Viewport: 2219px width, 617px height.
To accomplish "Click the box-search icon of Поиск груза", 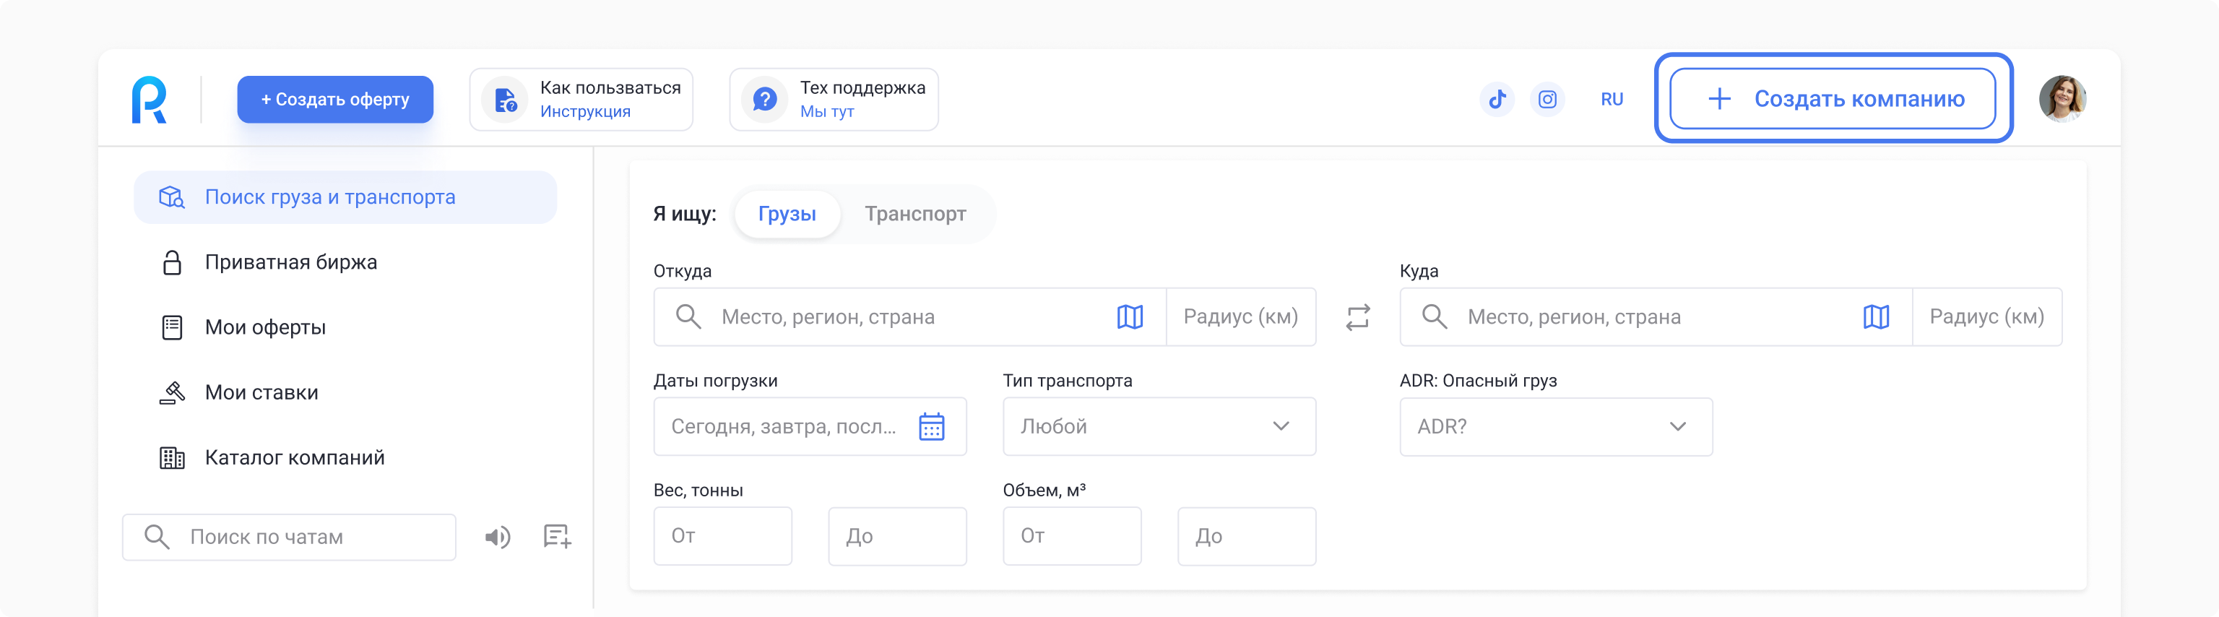I will [173, 197].
